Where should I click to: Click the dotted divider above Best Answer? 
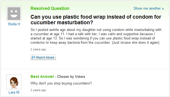(x=85, y=69)
